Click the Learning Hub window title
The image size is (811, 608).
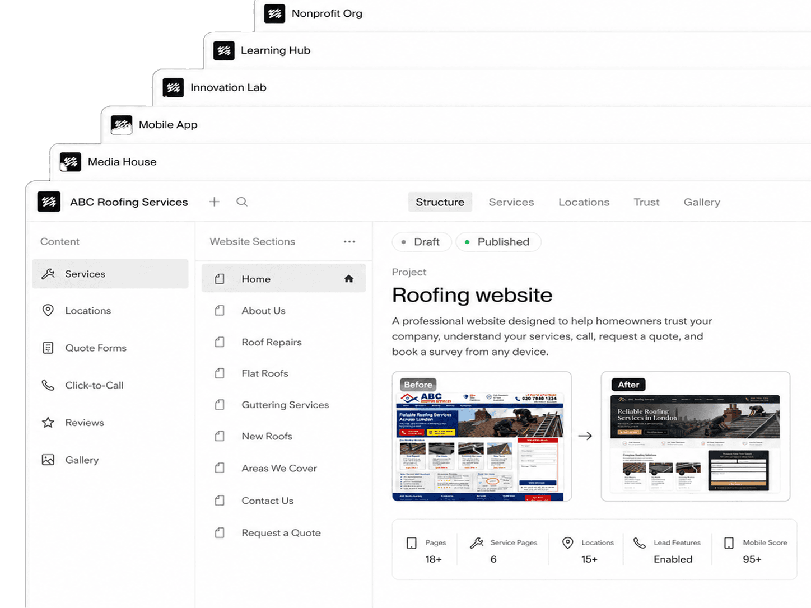coord(276,50)
